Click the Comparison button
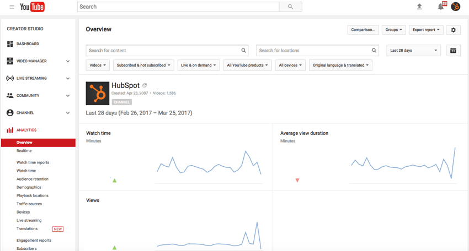Viewport: 469px width, 251px height. (x=363, y=30)
